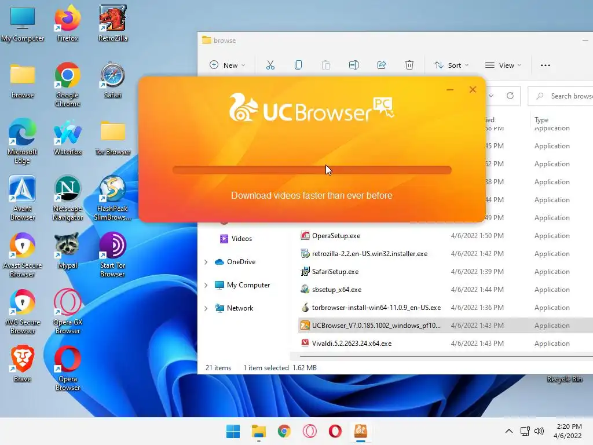Click the Search browse input field

[x=561, y=96]
